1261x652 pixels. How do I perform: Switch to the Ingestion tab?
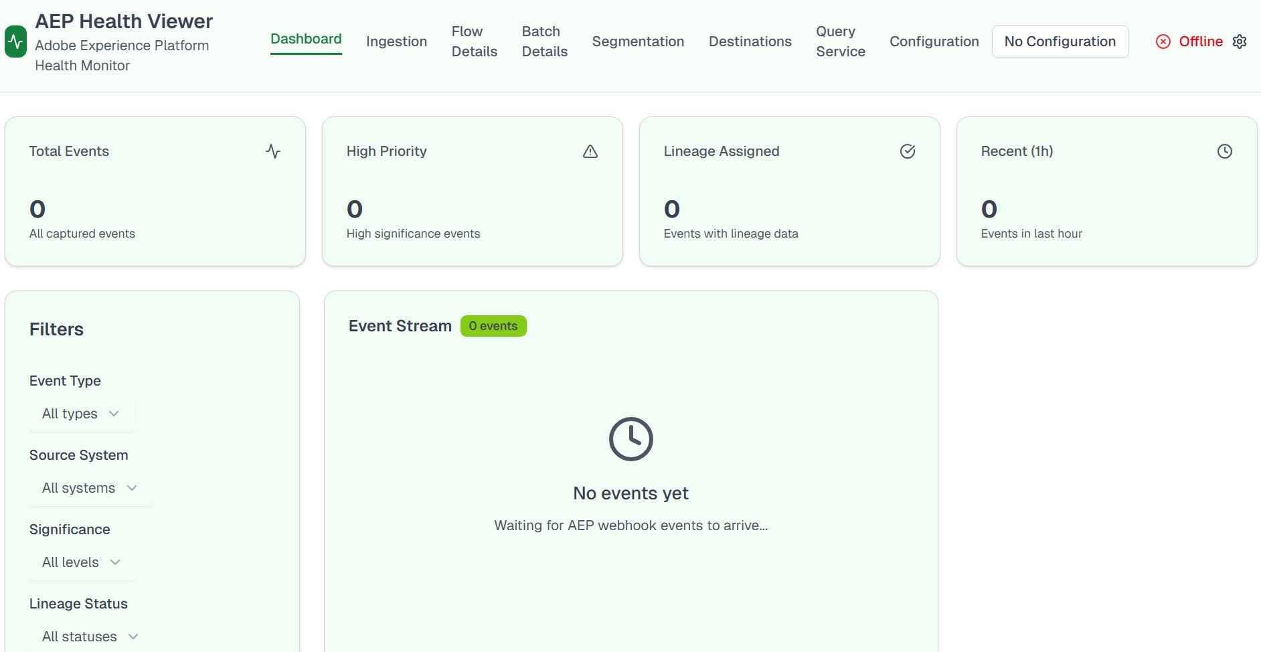click(396, 42)
